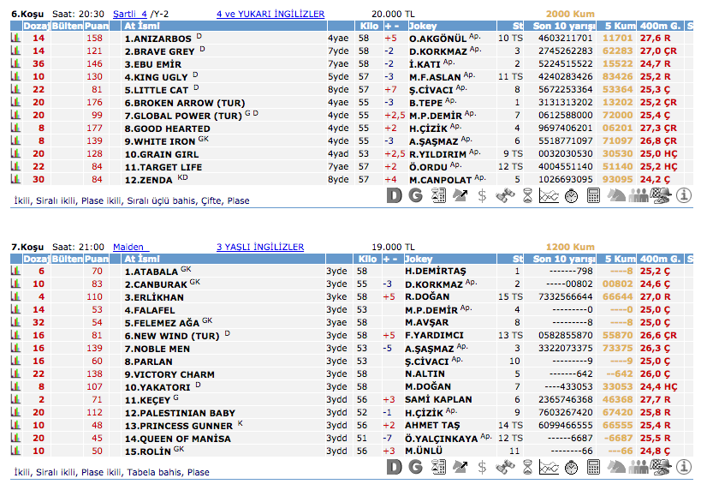The height and width of the screenshot is (490, 707).
Task: Sort race 6 by Puan column header
Action: 97,26
